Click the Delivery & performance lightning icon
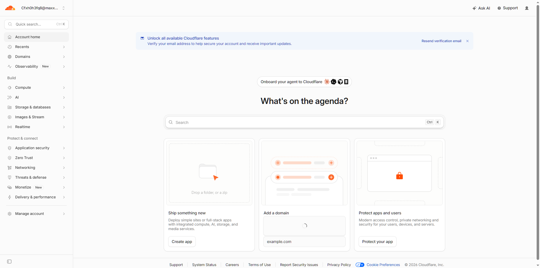Image resolution: width=540 pixels, height=268 pixels. 10,197
